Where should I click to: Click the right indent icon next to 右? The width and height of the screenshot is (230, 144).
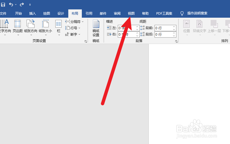(x=109, y=34)
